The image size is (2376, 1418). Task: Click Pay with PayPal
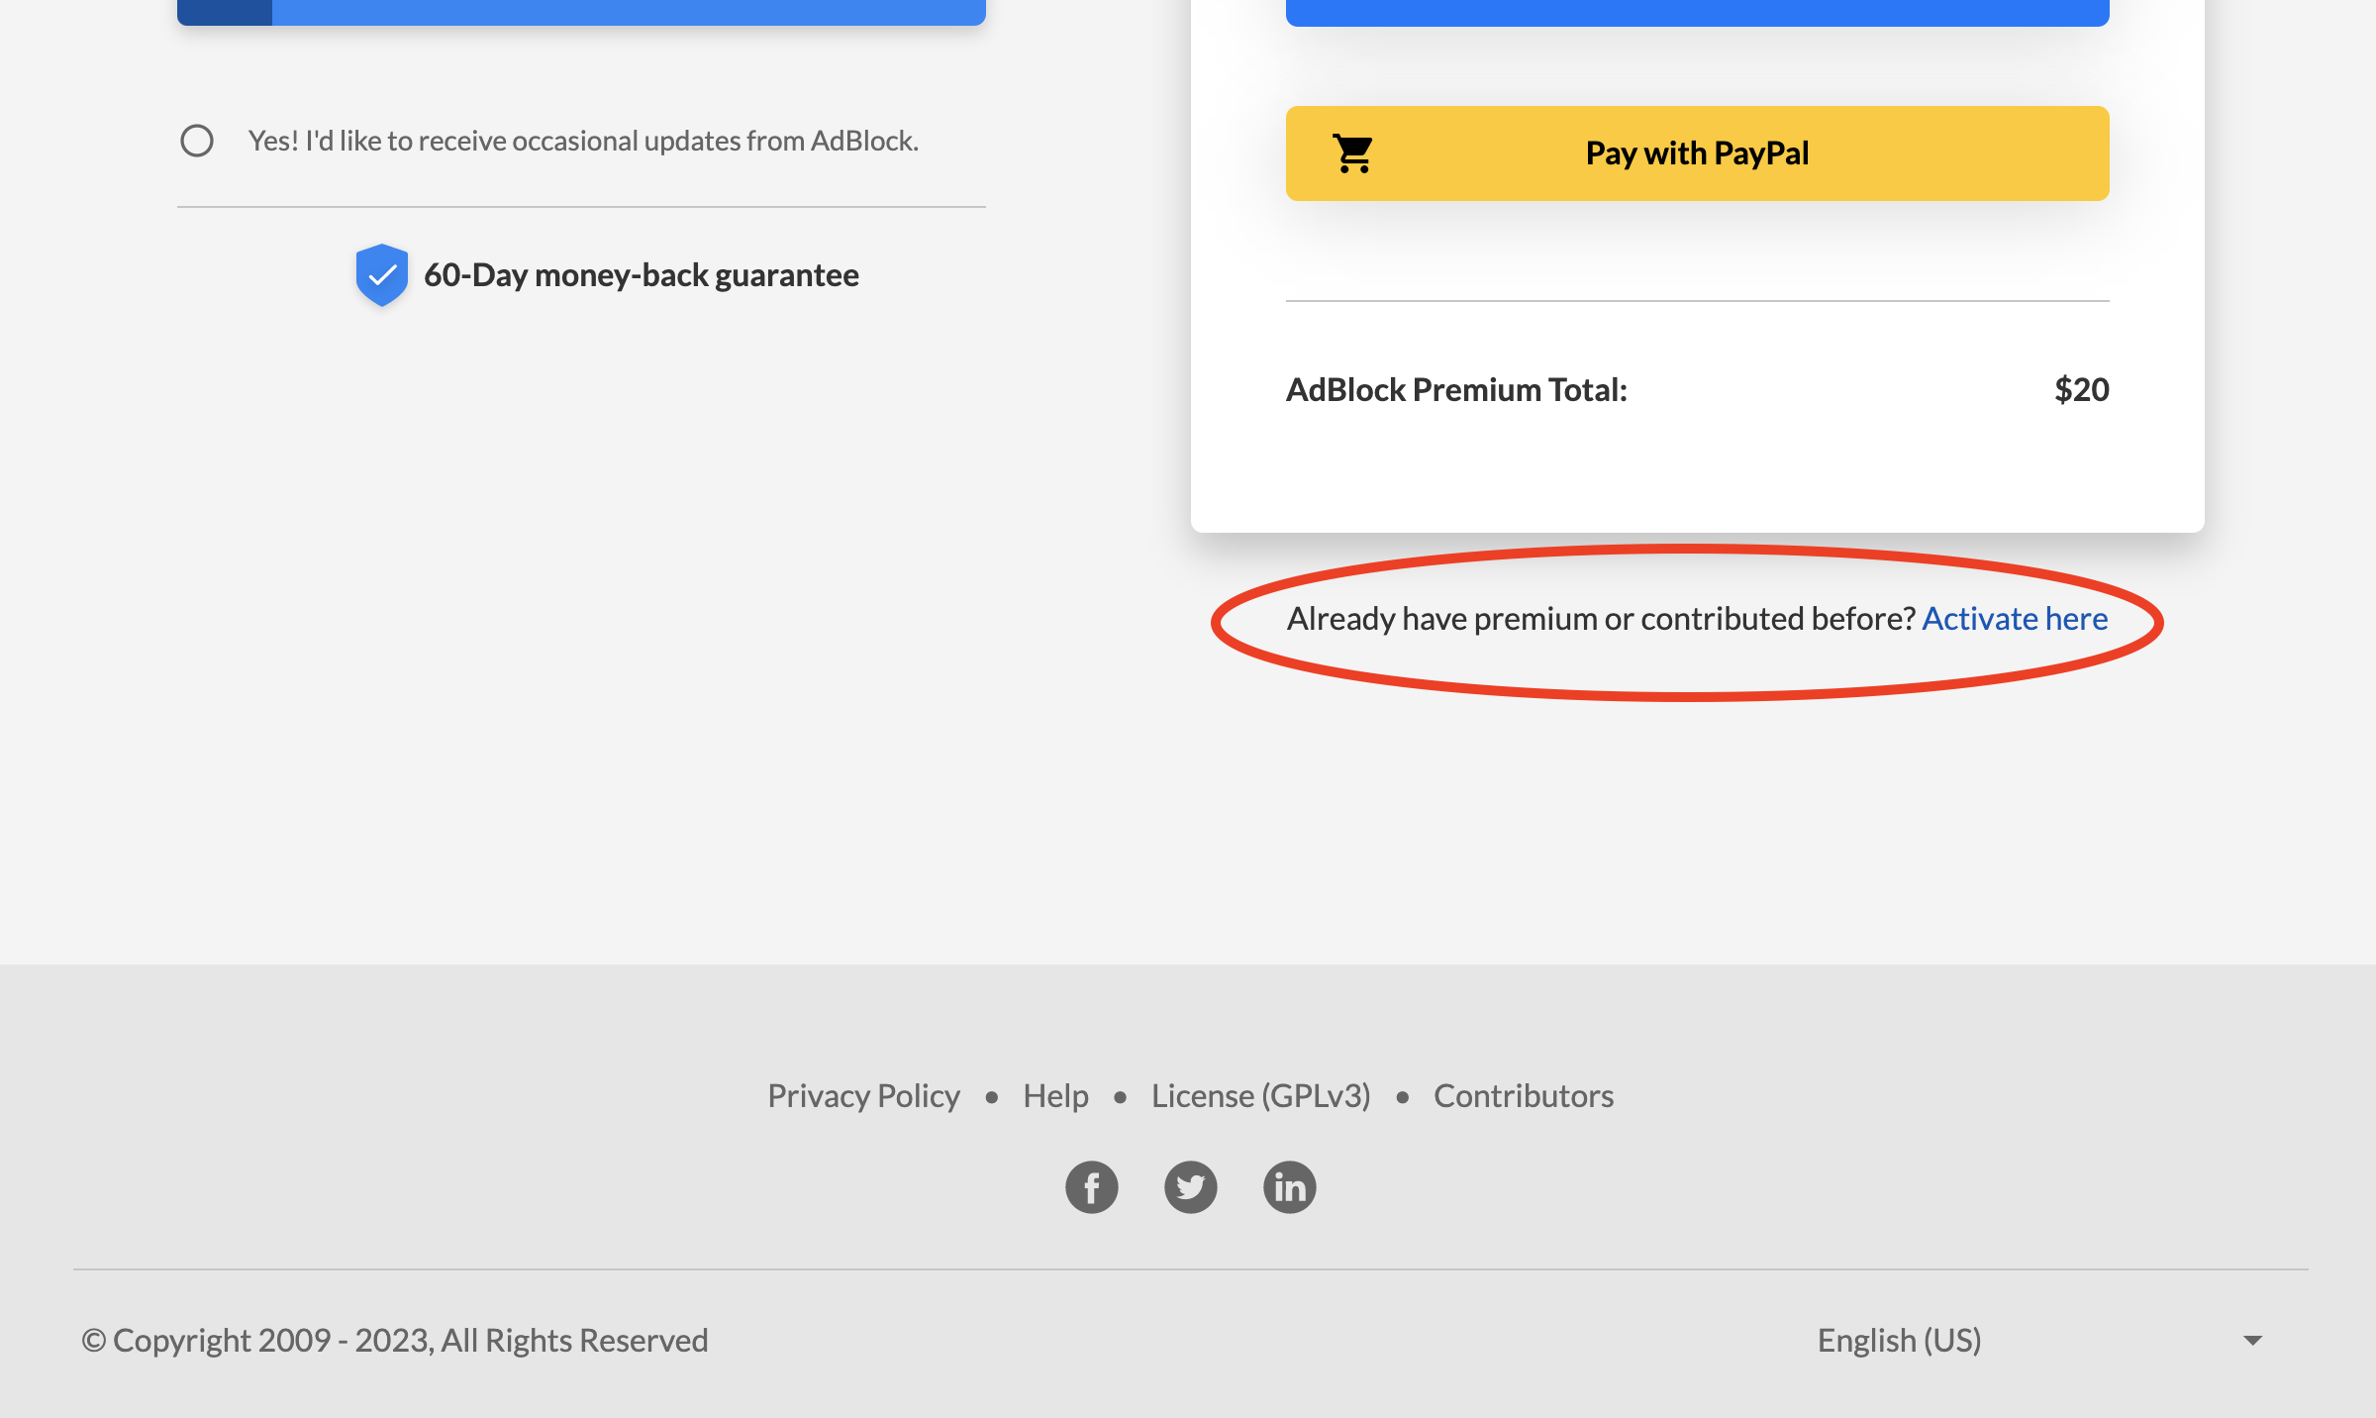point(1696,152)
